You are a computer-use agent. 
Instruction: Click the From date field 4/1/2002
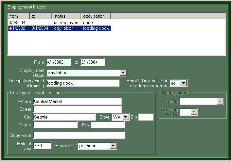59,62
